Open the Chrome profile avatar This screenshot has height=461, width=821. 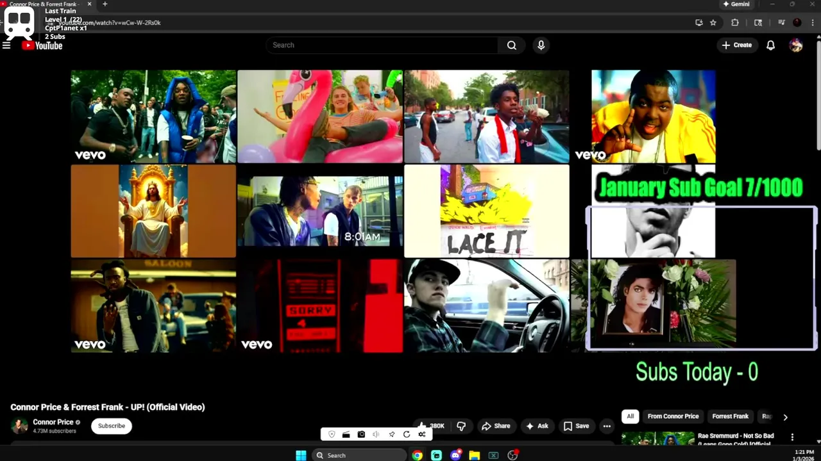pyautogui.click(x=797, y=22)
